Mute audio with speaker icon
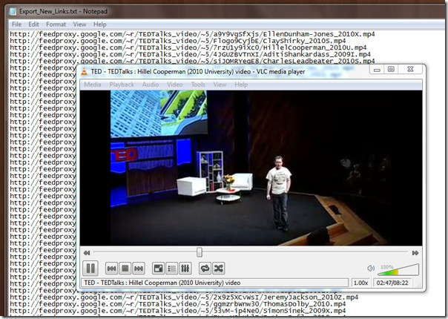The width and height of the screenshot is (448, 319). tap(371, 268)
